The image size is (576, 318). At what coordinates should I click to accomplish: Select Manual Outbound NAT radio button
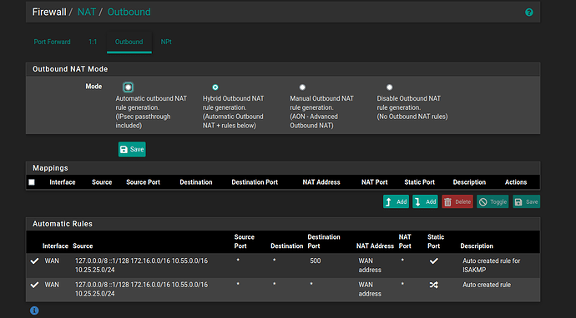tap(302, 87)
